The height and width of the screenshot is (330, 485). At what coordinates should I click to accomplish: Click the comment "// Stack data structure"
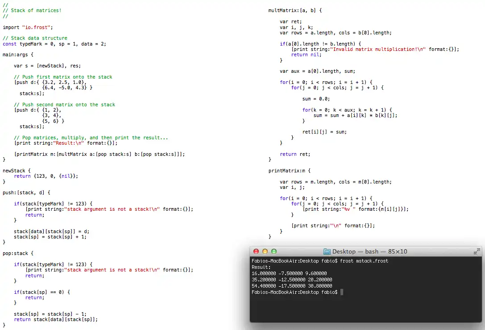[x=35, y=38]
